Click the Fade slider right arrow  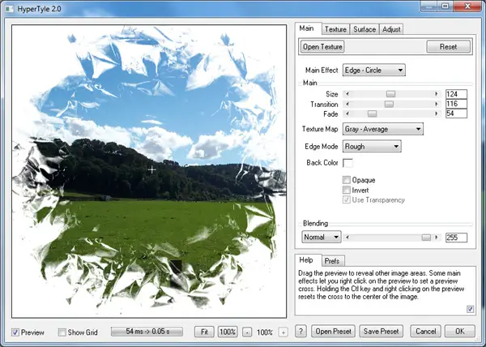point(437,114)
